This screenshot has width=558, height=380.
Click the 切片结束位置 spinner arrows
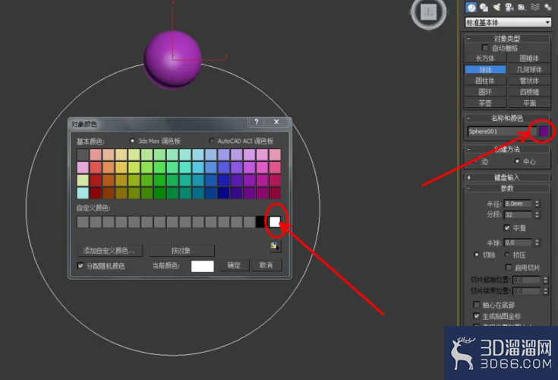546,291
